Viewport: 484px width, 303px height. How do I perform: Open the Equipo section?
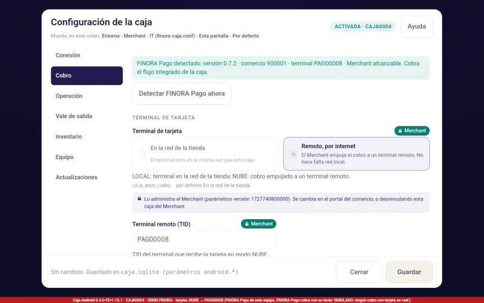point(87,157)
